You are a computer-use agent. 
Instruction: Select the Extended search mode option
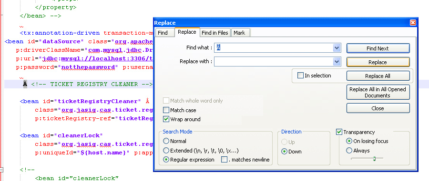(x=166, y=151)
